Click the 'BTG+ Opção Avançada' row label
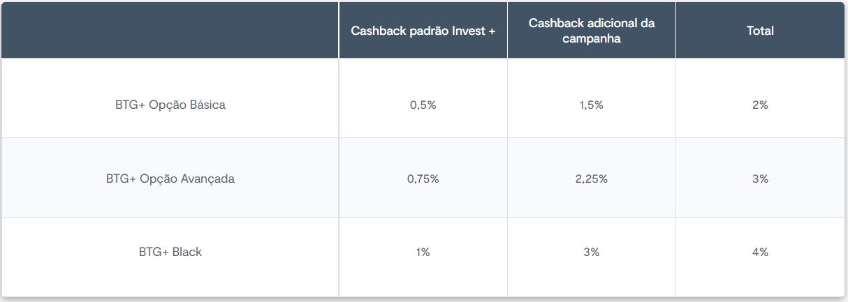 (170, 179)
